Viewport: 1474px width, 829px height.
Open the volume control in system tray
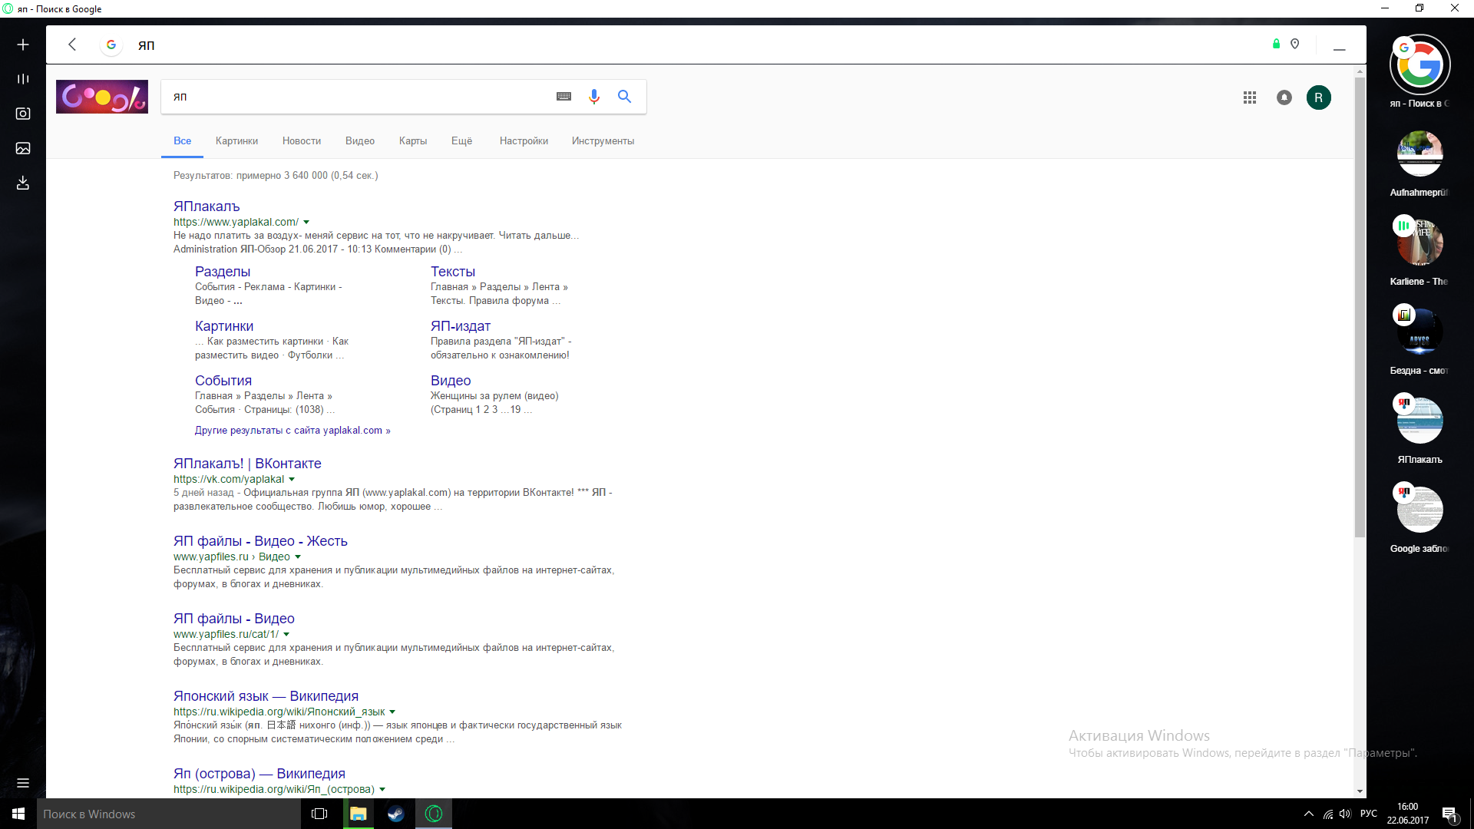pos(1345,814)
